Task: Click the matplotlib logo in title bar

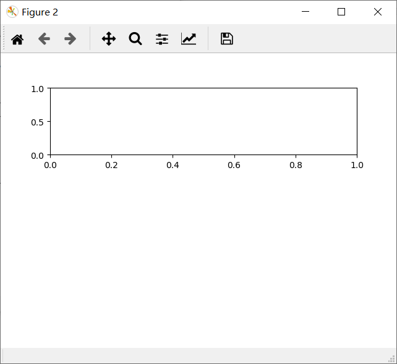Action: tap(12, 12)
